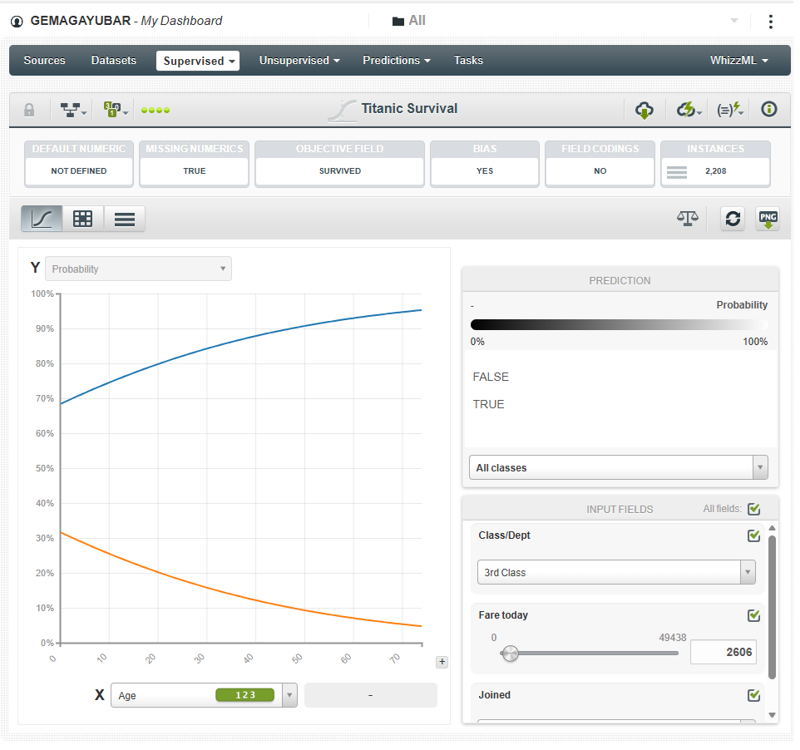Toggle the All fields checkbox
This screenshot has width=800, height=750.
(x=754, y=509)
